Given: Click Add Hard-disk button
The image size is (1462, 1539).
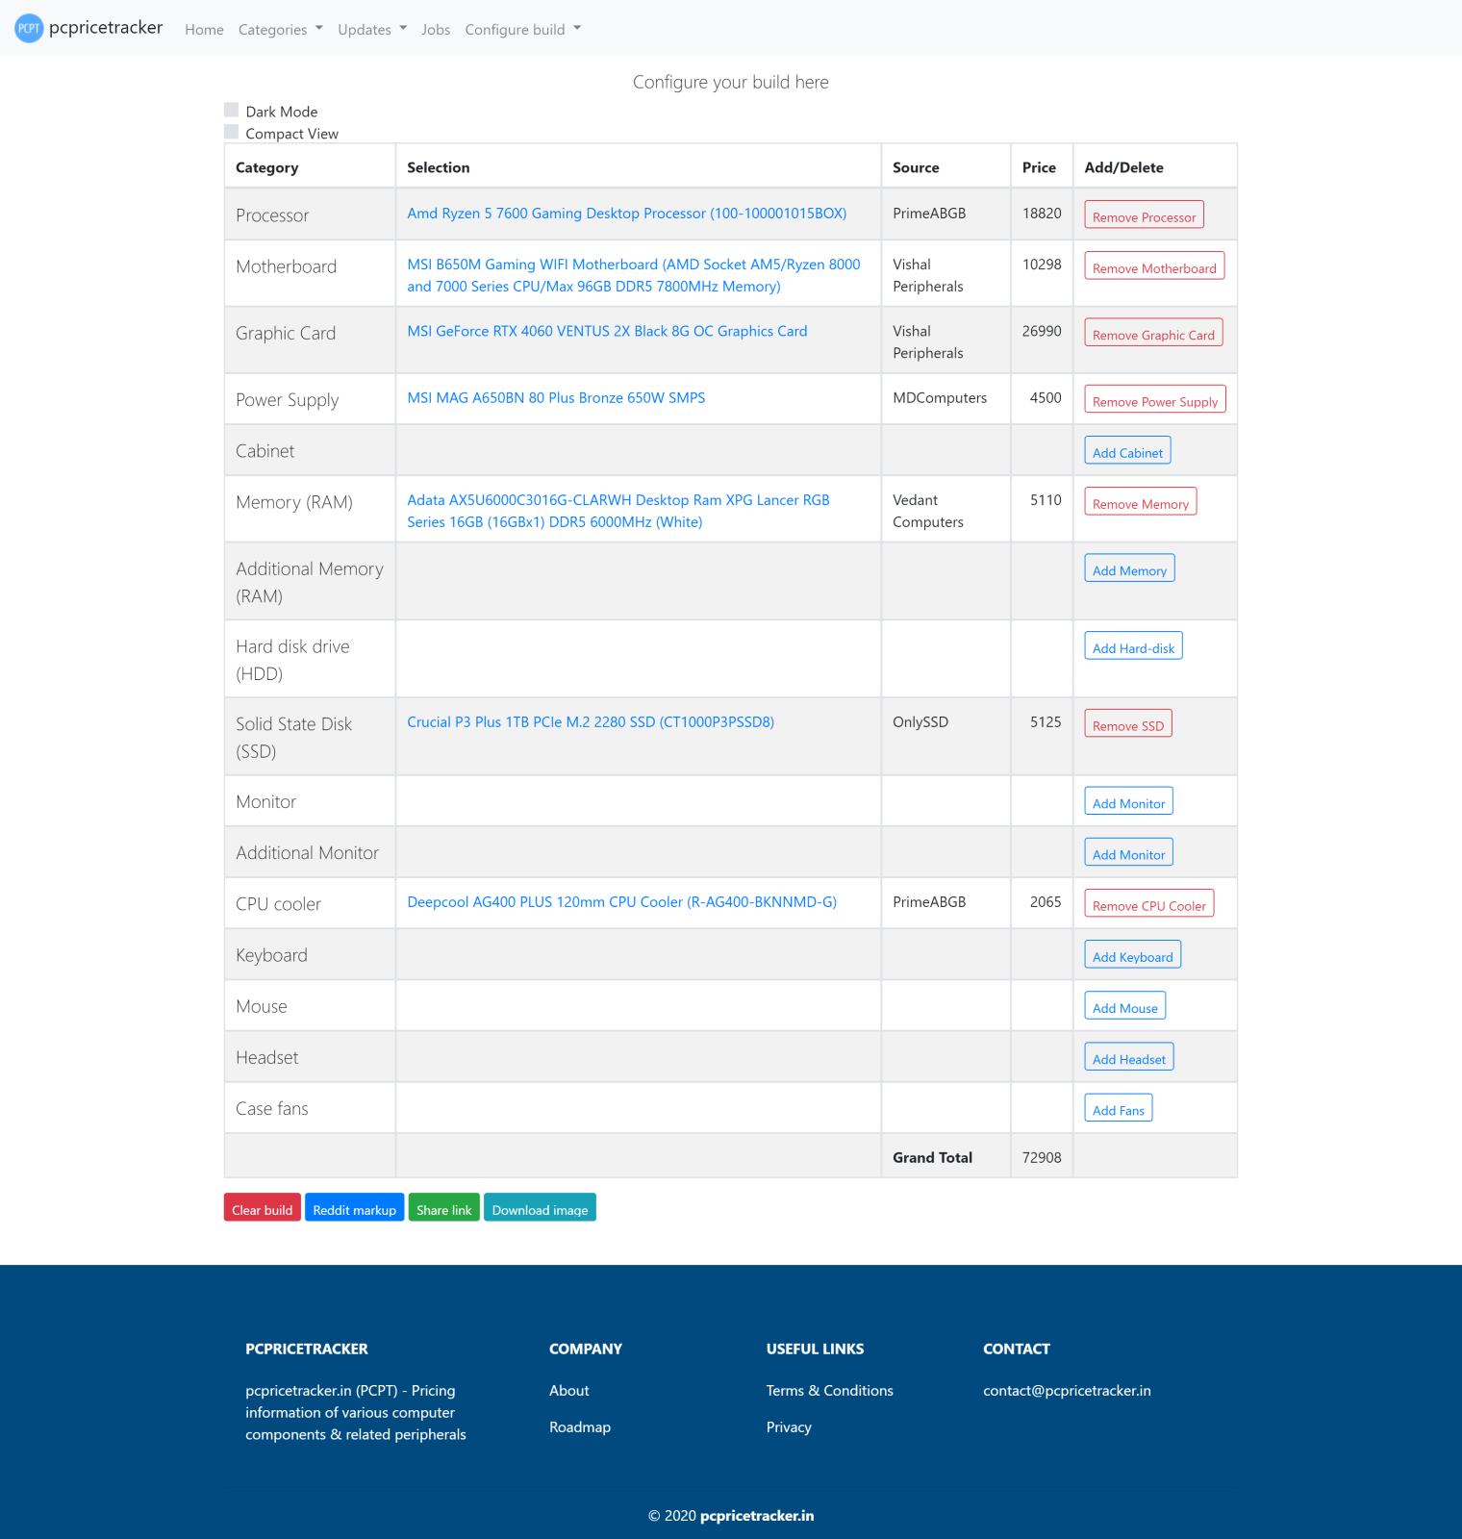Looking at the screenshot, I should pos(1133,646).
